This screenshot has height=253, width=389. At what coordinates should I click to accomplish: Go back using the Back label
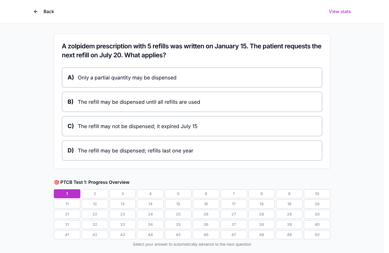[x=49, y=12]
